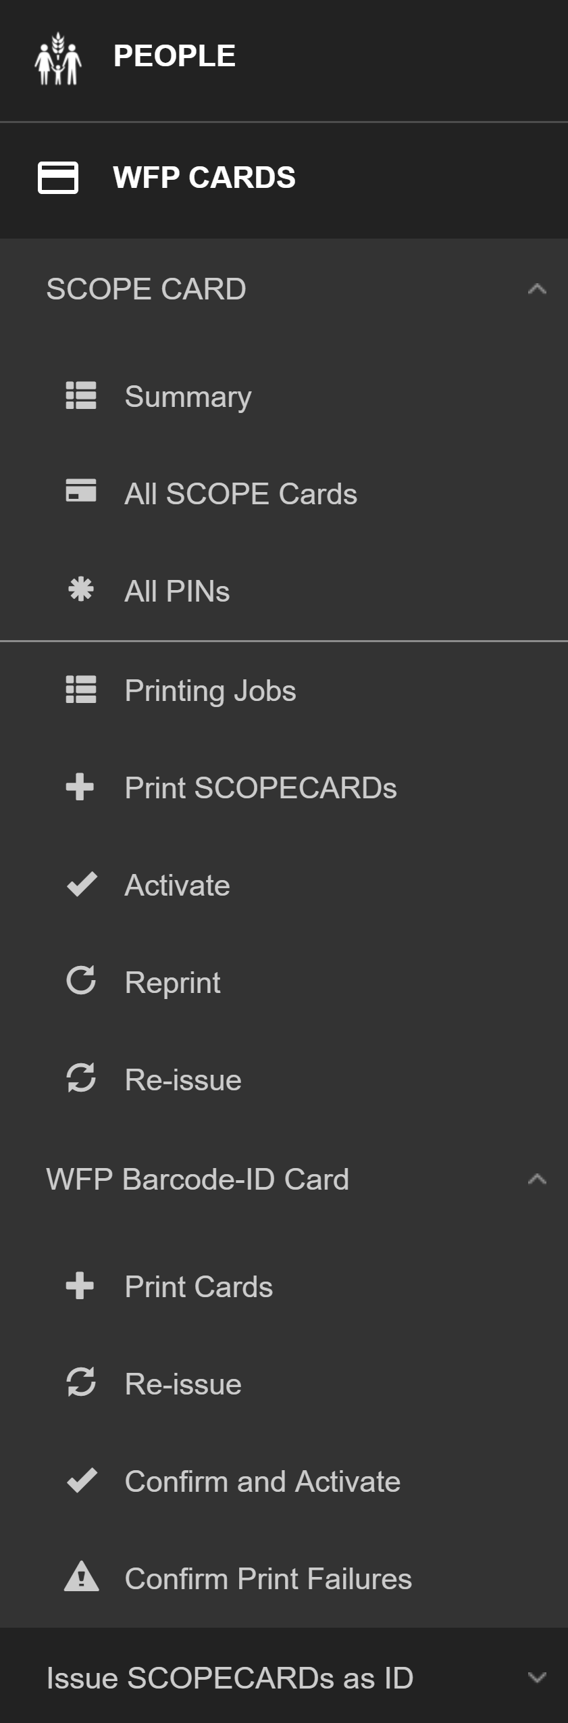Open Print Cards under Barcode-ID Card
568x1723 pixels.
click(199, 1286)
